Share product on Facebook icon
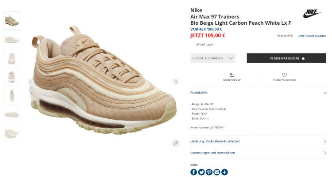The height and width of the screenshot is (177, 332). coord(193,172)
